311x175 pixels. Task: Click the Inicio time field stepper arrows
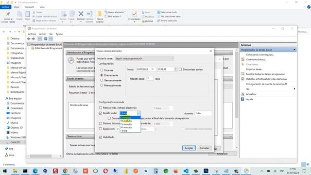click(175, 69)
